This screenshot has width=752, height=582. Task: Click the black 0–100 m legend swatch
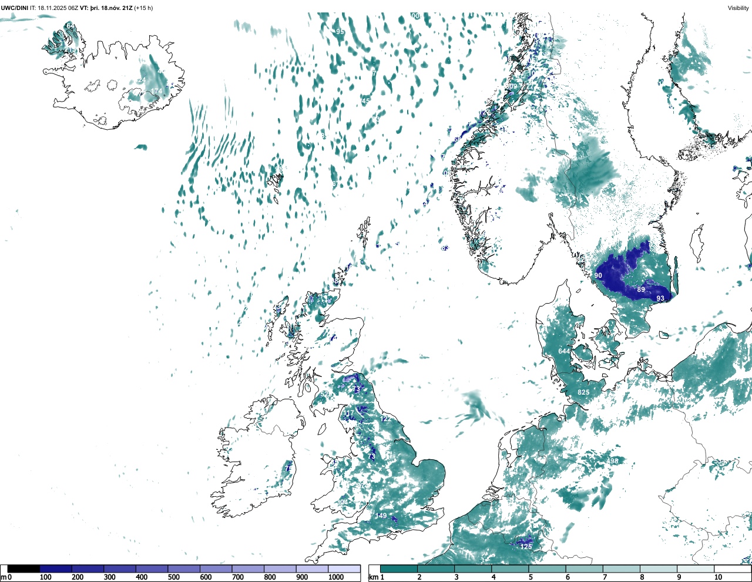tap(24, 569)
